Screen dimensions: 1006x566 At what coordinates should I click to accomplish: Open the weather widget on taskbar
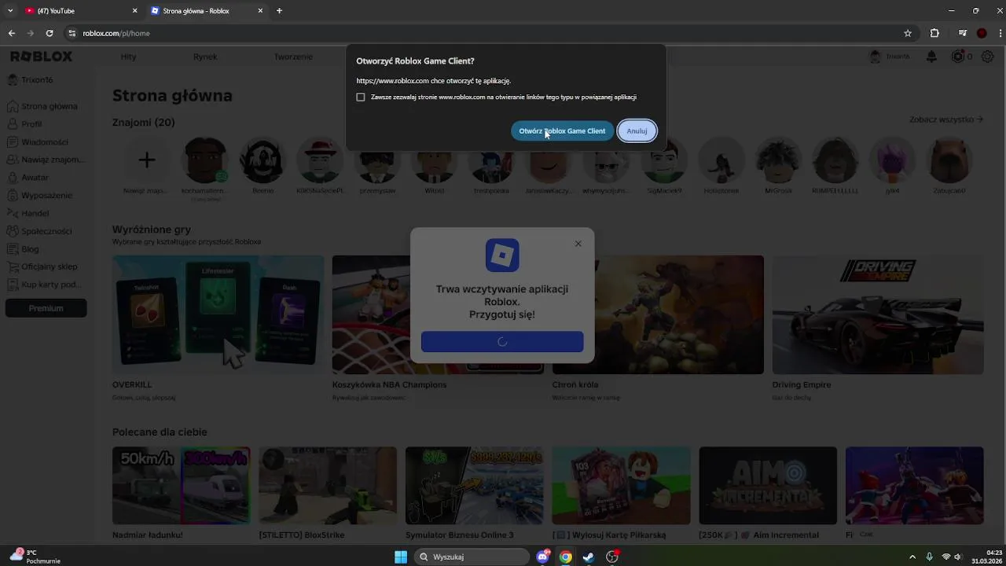(36, 557)
